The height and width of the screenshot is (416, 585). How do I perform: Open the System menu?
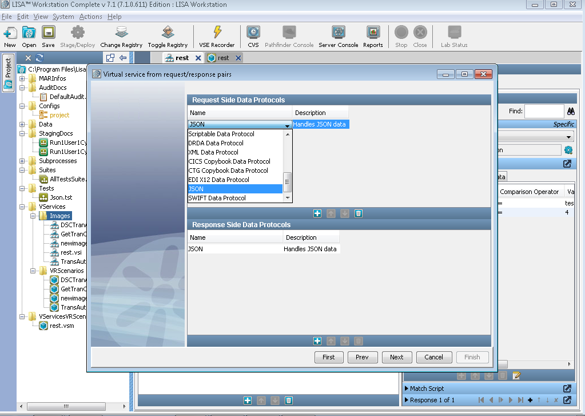coord(63,17)
